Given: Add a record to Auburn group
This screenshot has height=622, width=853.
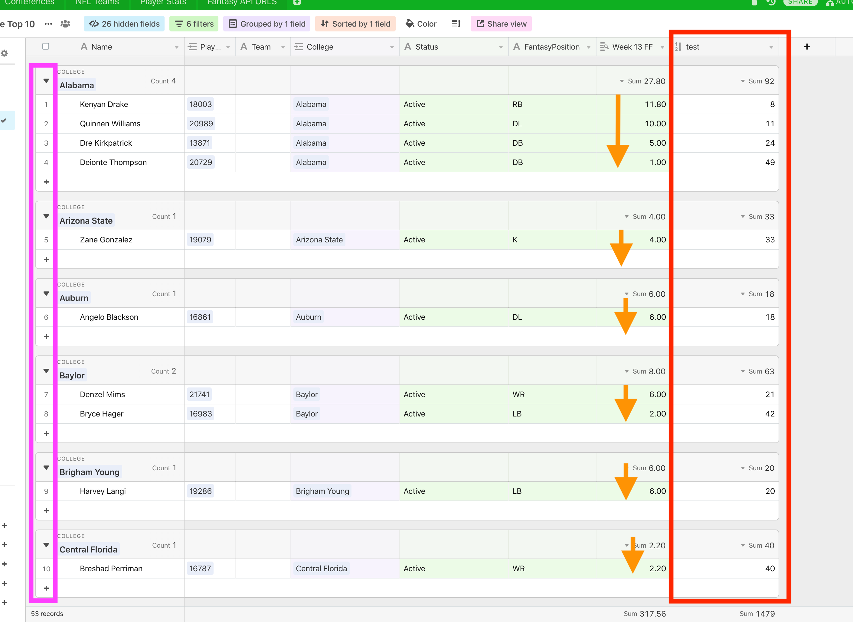Looking at the screenshot, I should click(46, 337).
